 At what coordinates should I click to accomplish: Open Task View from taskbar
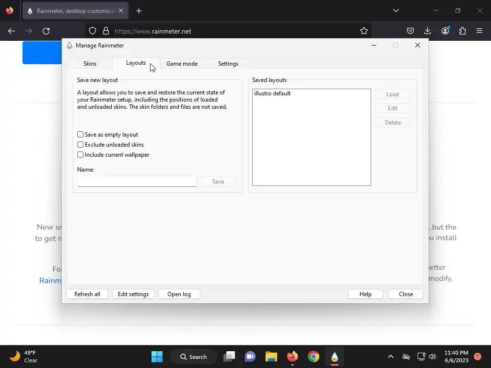click(229, 356)
